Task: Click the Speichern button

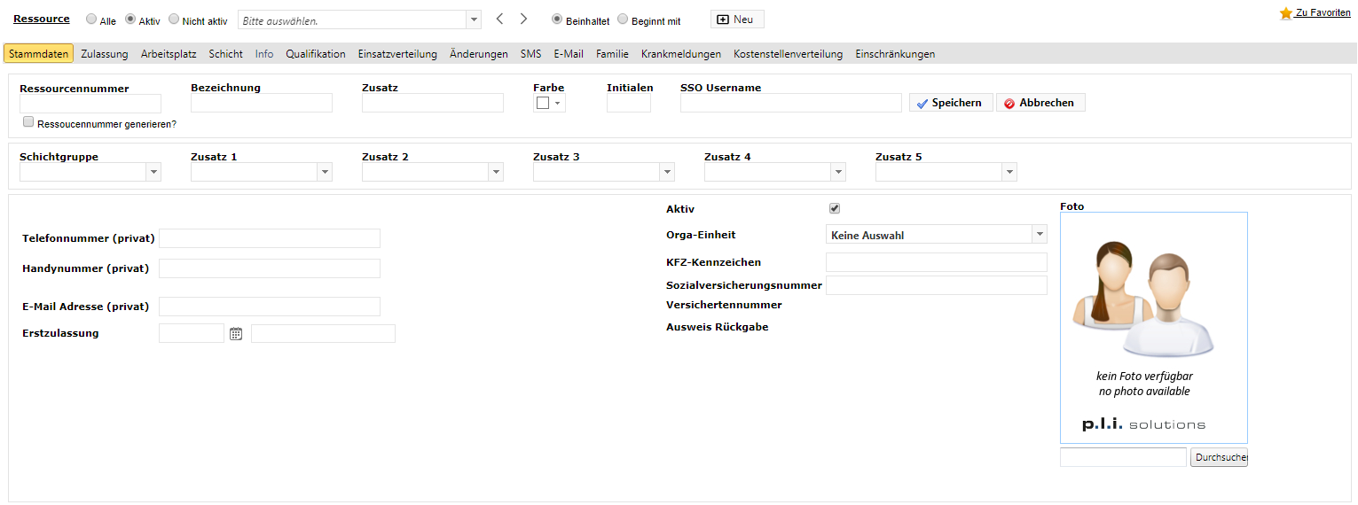Action: click(x=951, y=103)
